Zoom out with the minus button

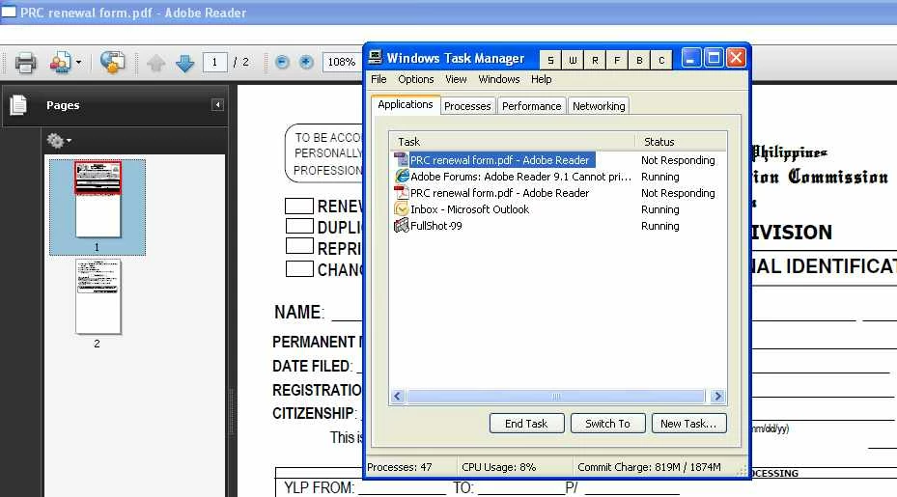pos(282,62)
